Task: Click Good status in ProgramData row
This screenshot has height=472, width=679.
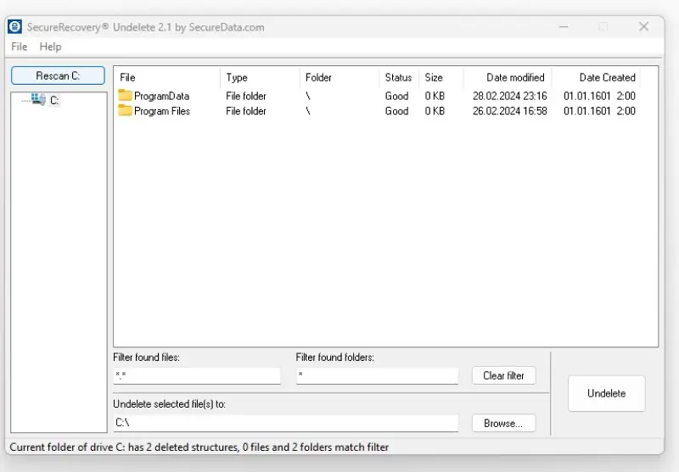Action: coord(396,96)
